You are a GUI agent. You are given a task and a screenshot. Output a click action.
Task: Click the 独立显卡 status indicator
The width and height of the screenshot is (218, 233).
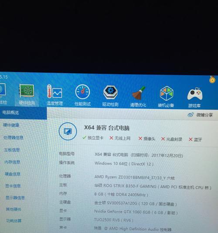(x=93, y=138)
